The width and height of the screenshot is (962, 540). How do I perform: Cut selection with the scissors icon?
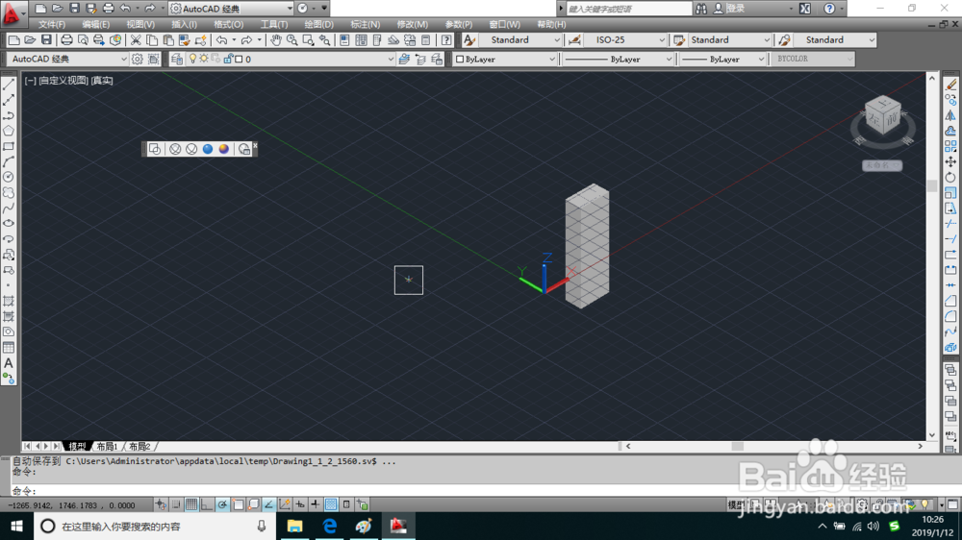[136, 40]
